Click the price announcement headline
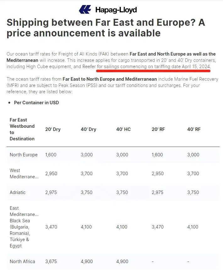Image resolution: width=223 pixels, height=270 pixels. tap(106, 28)
